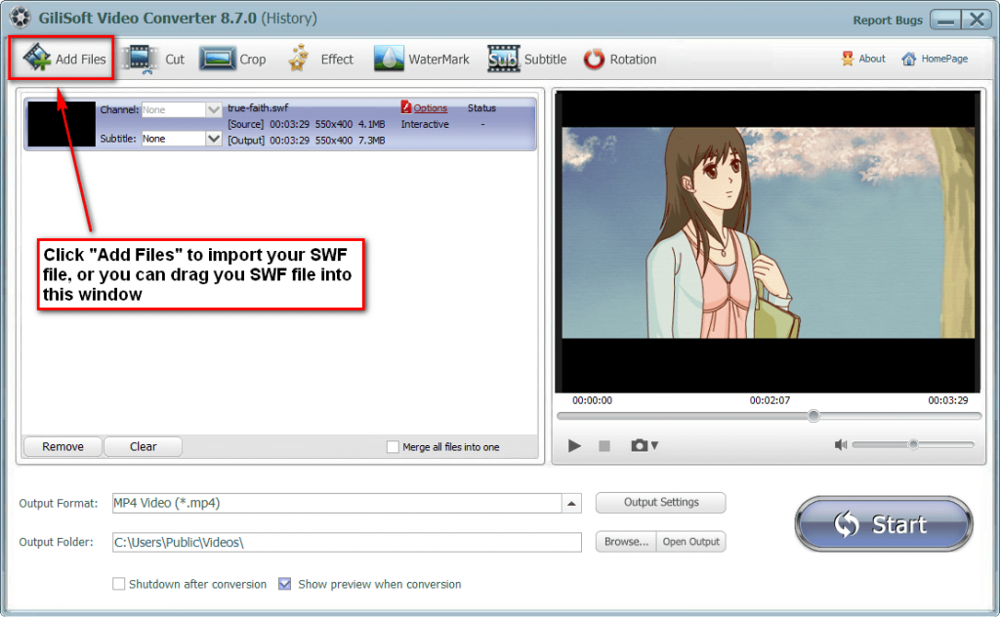Click the Browse button
This screenshot has width=1000, height=617.
(x=626, y=542)
